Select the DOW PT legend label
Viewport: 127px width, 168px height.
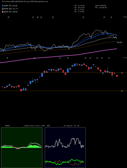10,12
